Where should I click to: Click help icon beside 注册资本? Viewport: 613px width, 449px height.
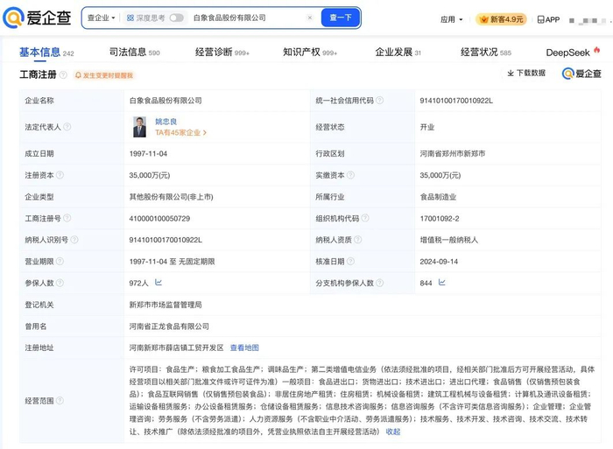pos(60,175)
